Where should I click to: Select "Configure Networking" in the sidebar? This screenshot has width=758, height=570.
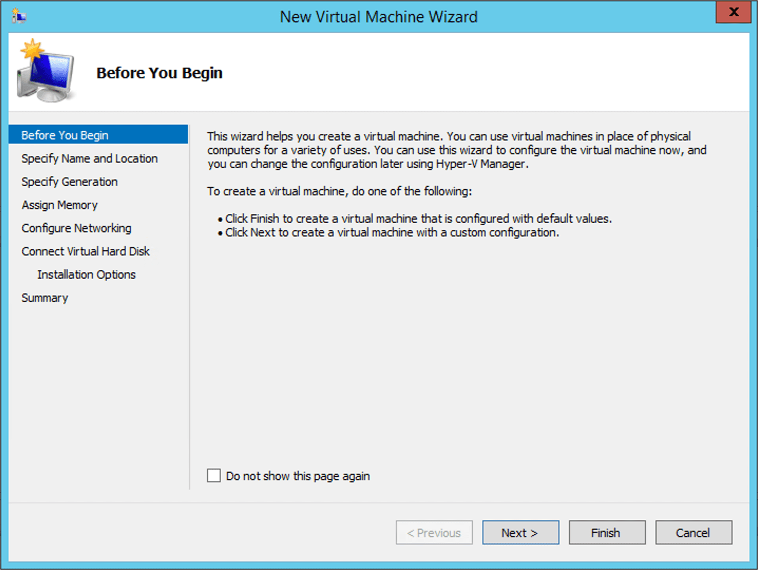(x=76, y=228)
